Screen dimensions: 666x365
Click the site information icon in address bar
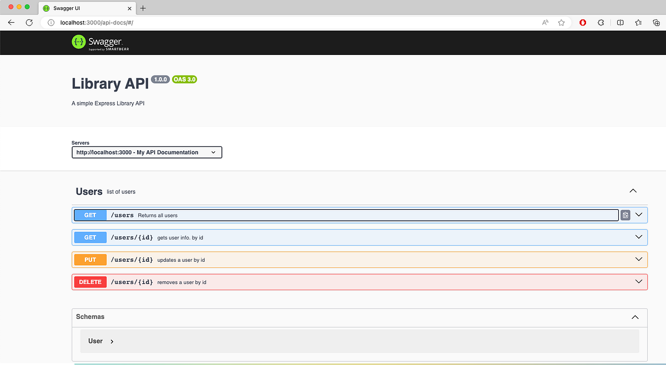point(50,23)
